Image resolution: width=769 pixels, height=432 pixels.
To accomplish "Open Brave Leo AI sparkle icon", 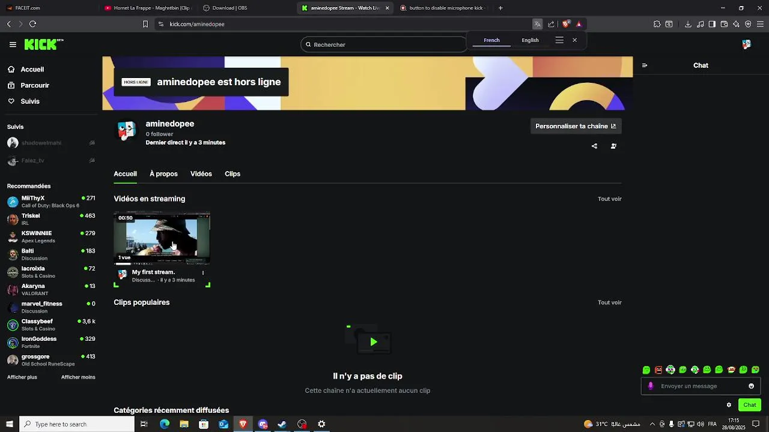I will coord(736,24).
